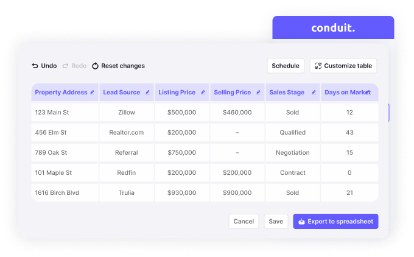Click edit pencil on Property Address column
The height and width of the screenshot is (257, 414).
(92, 93)
